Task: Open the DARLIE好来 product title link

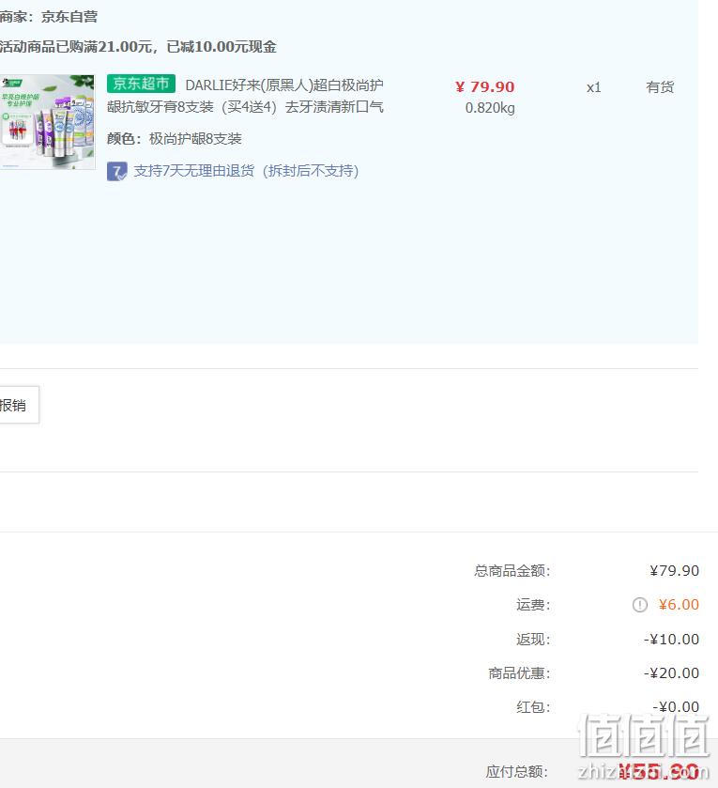Action: coord(246,96)
